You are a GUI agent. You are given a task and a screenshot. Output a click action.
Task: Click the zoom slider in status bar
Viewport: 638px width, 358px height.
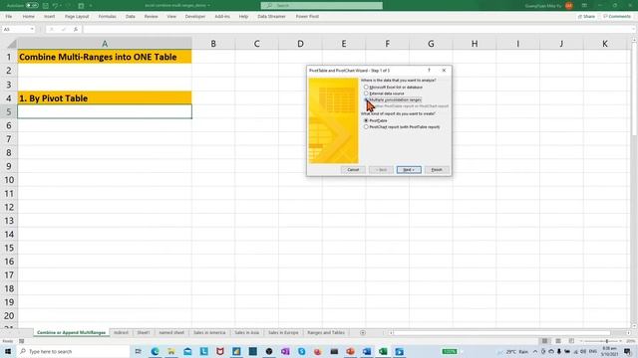click(x=601, y=341)
